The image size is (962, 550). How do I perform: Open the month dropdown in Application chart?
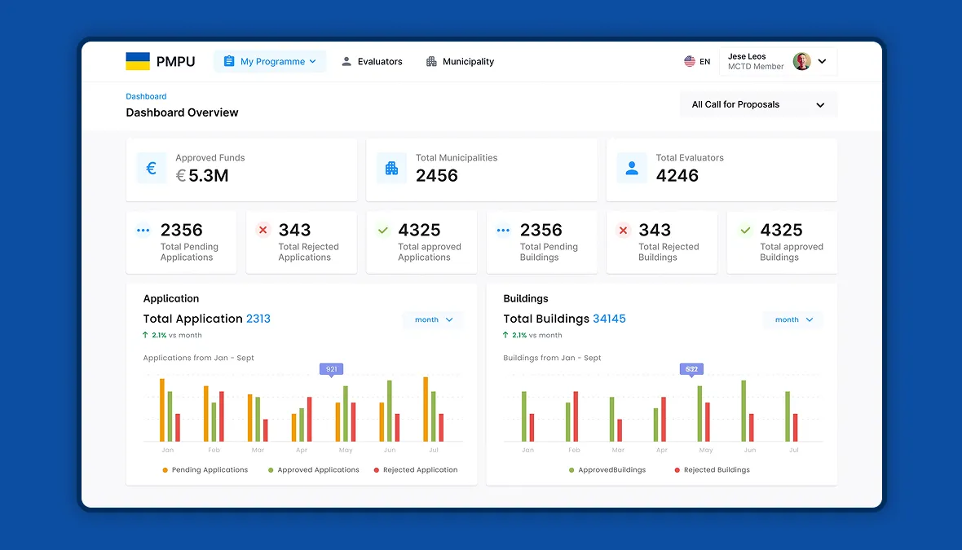[x=433, y=319]
